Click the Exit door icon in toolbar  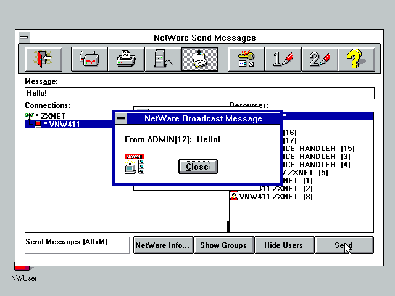click(44, 59)
